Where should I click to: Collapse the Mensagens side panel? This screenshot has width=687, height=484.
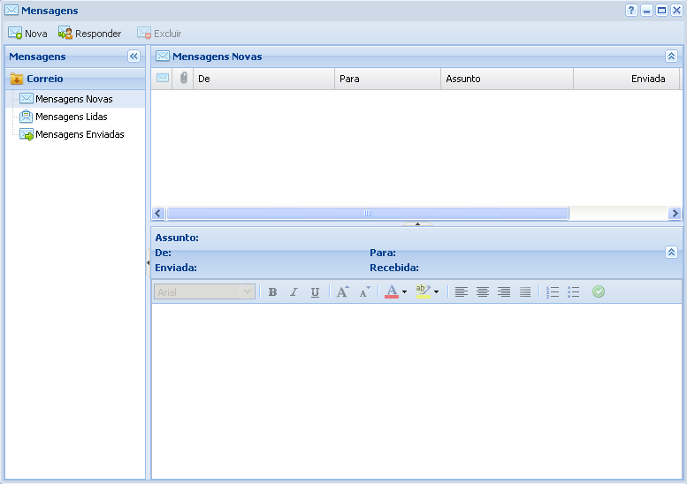click(134, 57)
